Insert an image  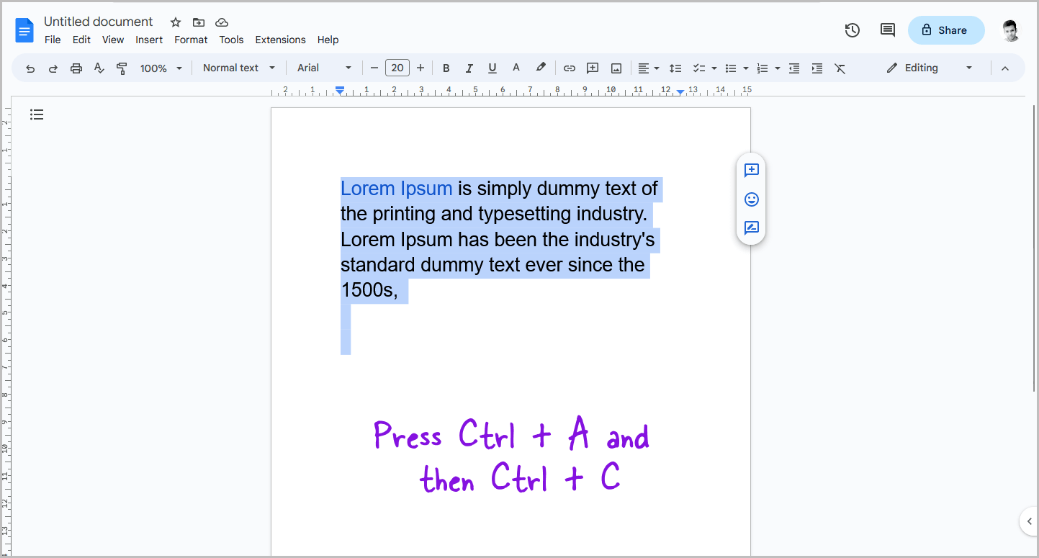[616, 68]
